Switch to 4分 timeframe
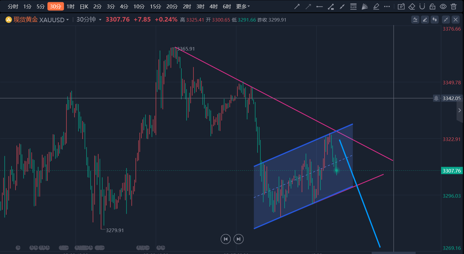The height and width of the screenshot is (254, 464). click(124, 6)
